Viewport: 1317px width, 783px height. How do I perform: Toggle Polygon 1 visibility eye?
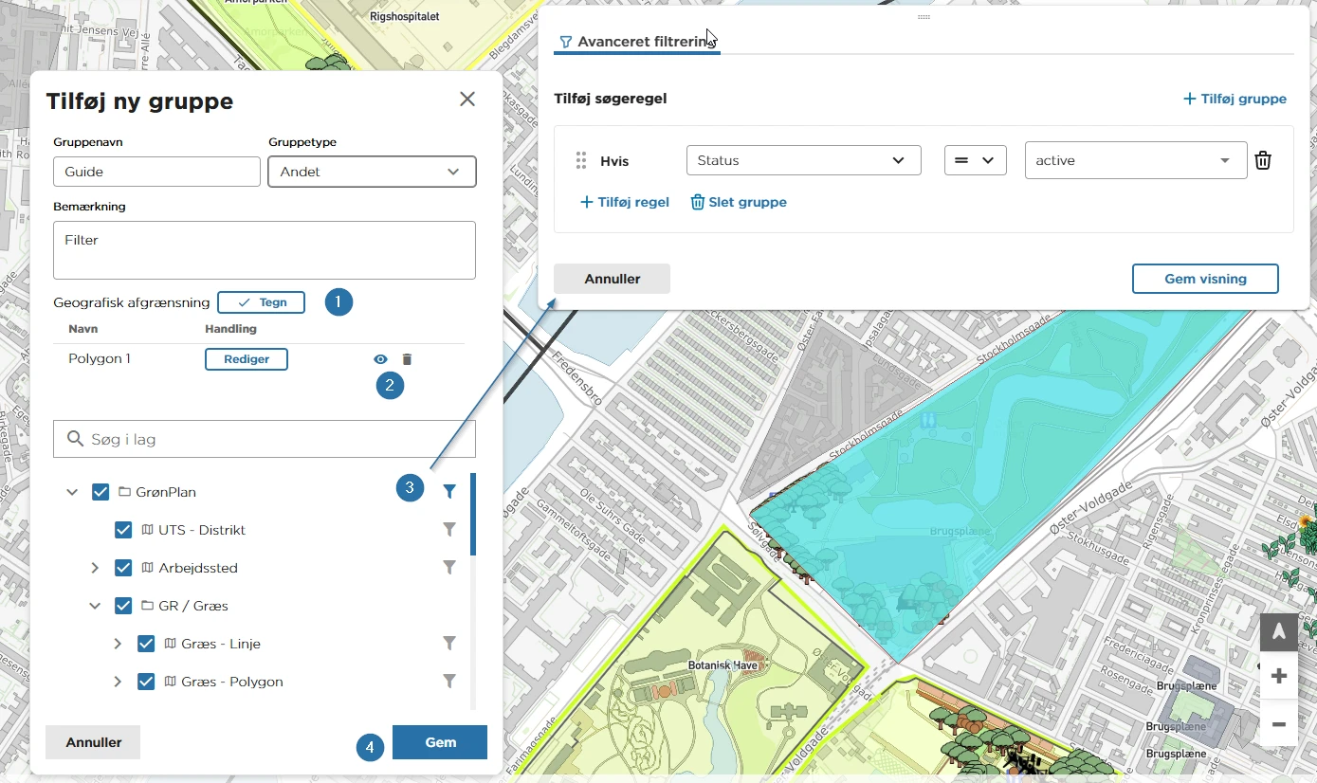(x=380, y=359)
